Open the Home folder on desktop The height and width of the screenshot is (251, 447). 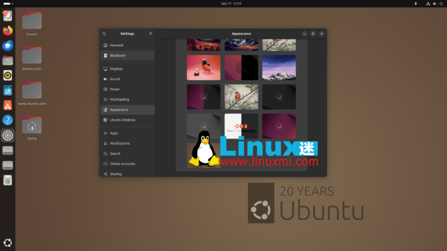[32, 126]
